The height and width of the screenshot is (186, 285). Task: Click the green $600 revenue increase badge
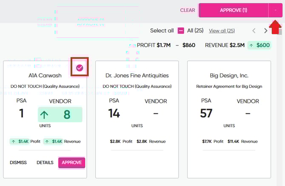point(259,45)
